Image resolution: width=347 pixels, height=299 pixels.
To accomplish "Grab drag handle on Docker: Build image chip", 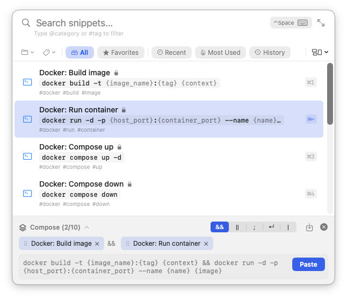I will pos(25,244).
